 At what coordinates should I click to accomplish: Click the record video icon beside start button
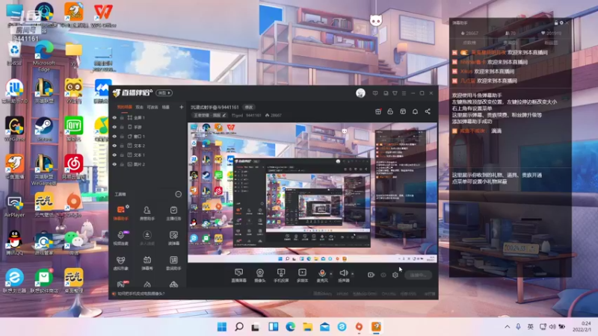click(x=371, y=275)
